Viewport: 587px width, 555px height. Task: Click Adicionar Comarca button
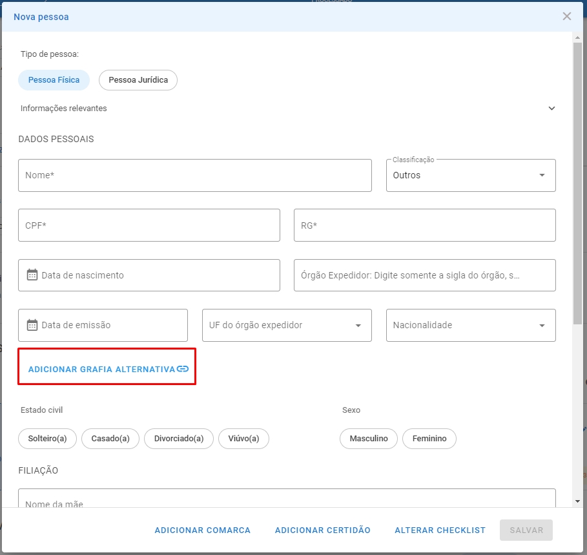203,530
